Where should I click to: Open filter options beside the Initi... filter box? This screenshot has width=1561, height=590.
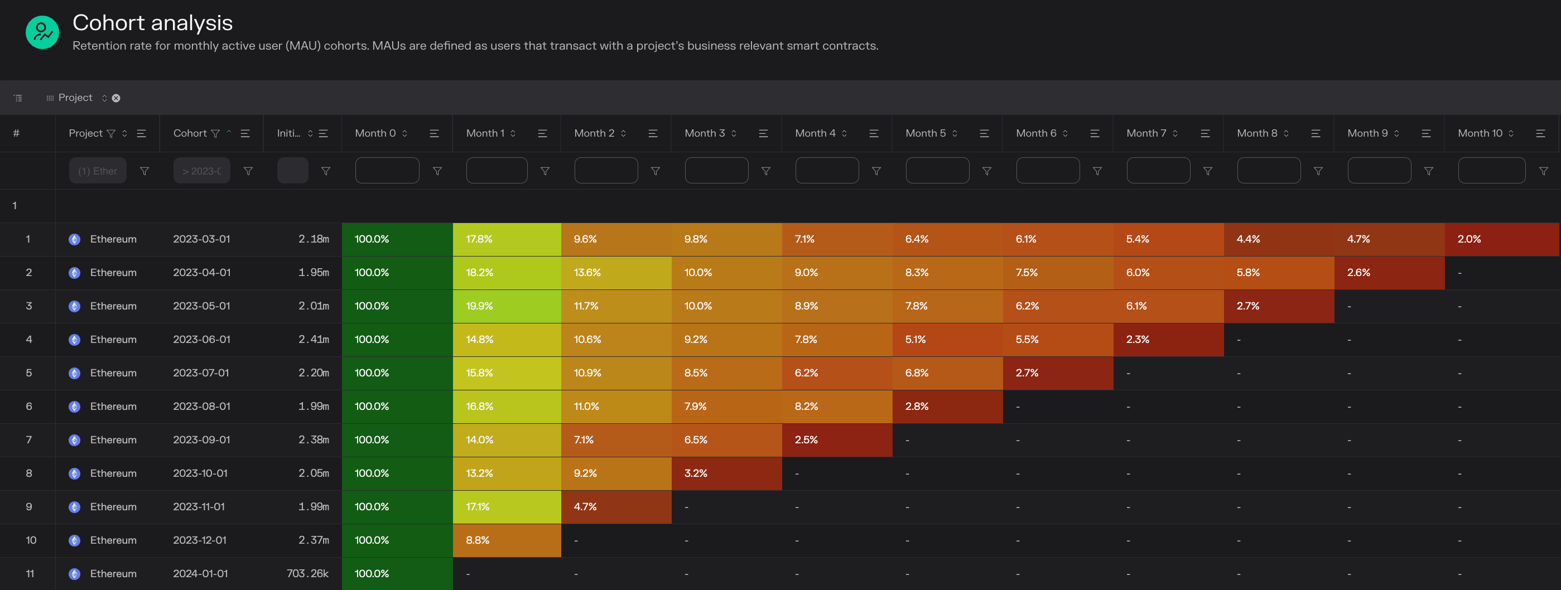326,171
